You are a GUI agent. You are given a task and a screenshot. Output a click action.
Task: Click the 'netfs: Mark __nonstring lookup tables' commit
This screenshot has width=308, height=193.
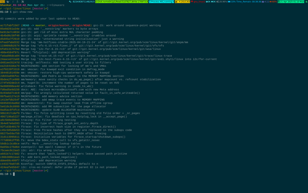(40, 144)
